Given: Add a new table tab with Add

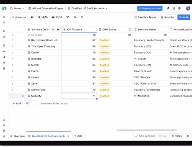Looking at the screenshot, I should pyautogui.click(x=78, y=136).
